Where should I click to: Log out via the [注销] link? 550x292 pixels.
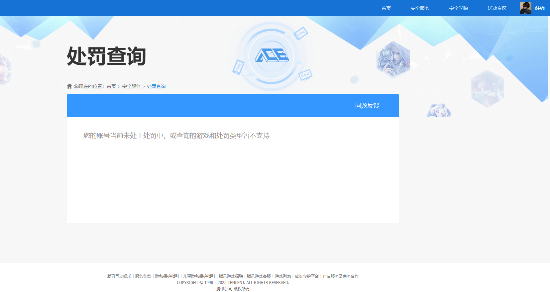coord(540,8)
